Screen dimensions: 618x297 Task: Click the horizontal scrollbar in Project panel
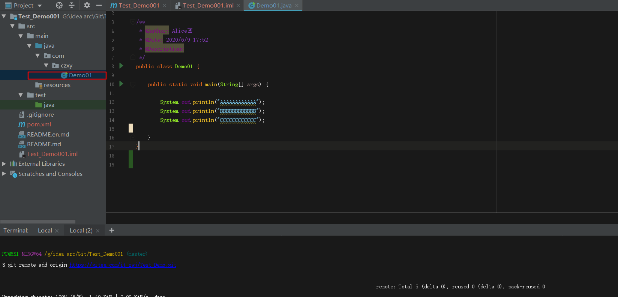click(x=38, y=222)
